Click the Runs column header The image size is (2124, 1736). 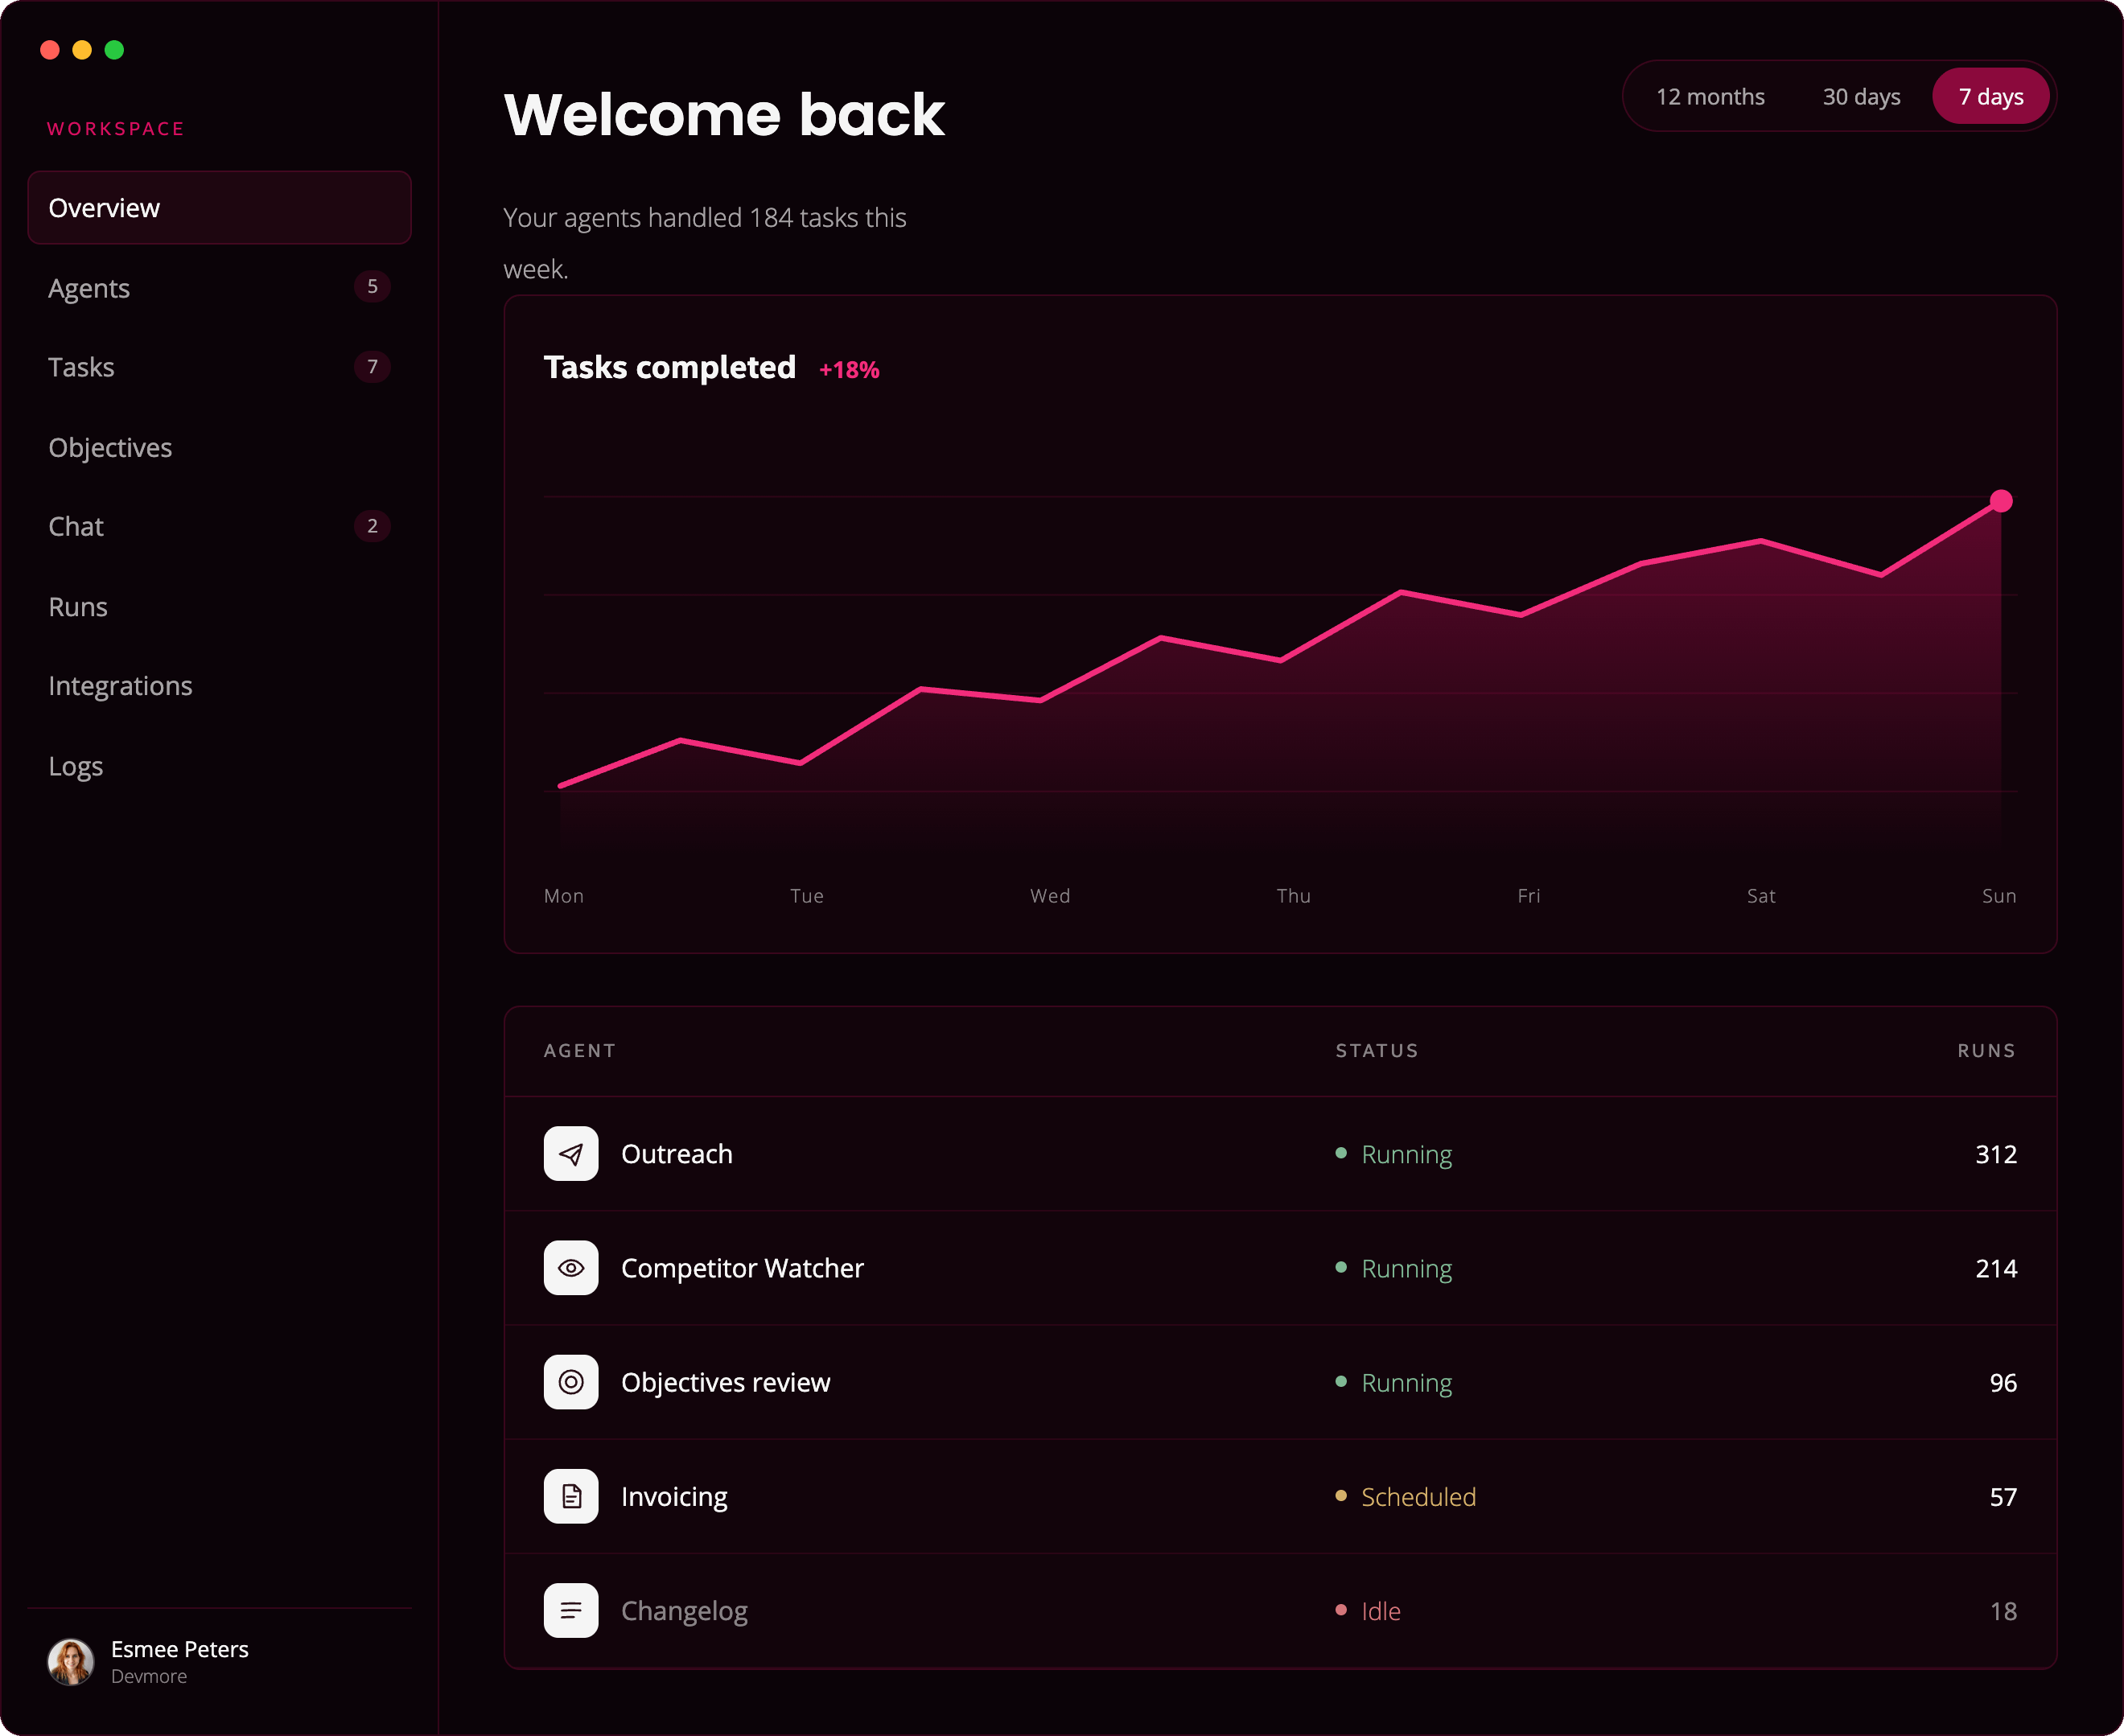[1986, 1050]
